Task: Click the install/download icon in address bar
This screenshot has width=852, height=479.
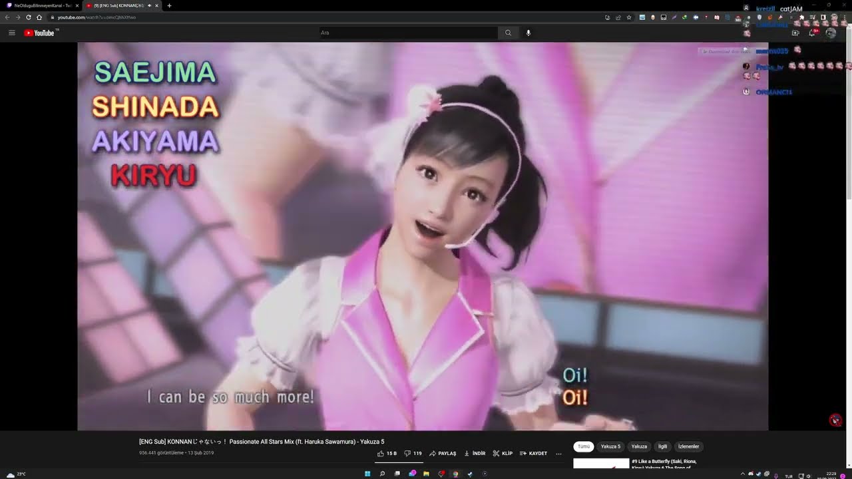Action: [608, 17]
